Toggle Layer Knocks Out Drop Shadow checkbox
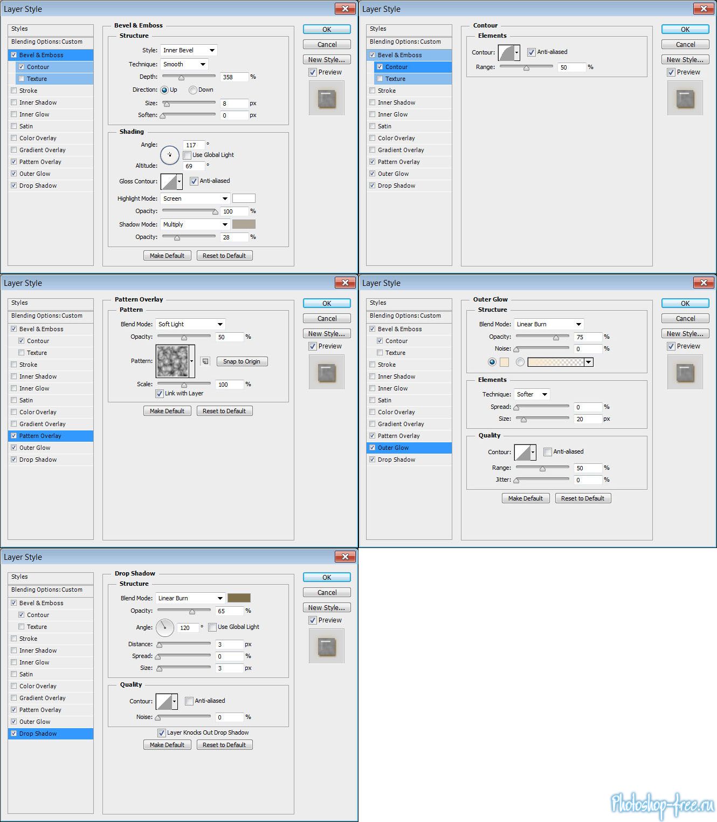The height and width of the screenshot is (822, 717). [x=161, y=733]
